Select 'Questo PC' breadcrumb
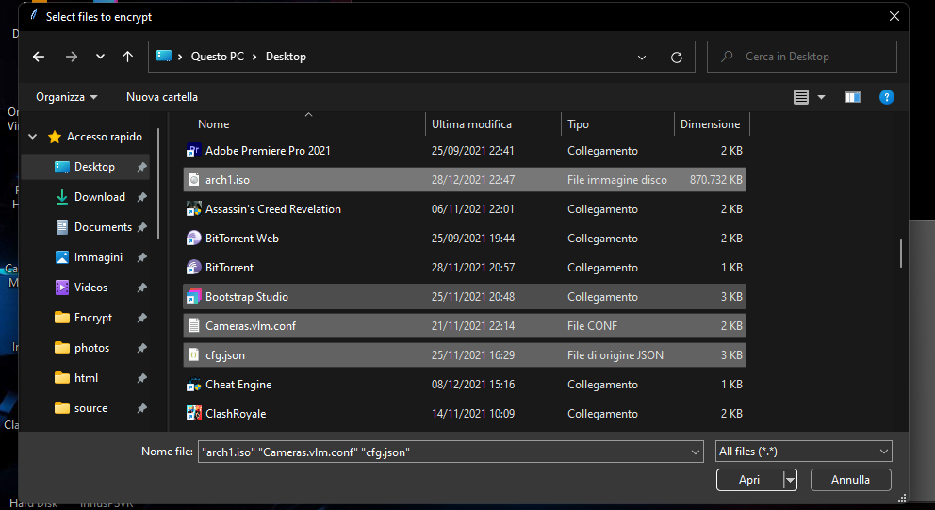935x510 pixels. [217, 56]
